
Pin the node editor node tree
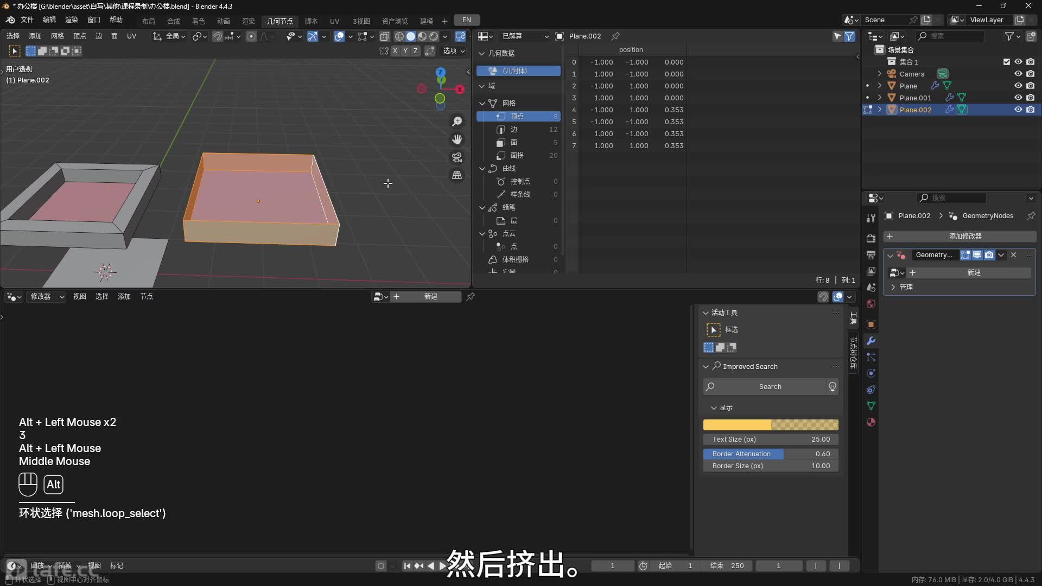point(471,297)
